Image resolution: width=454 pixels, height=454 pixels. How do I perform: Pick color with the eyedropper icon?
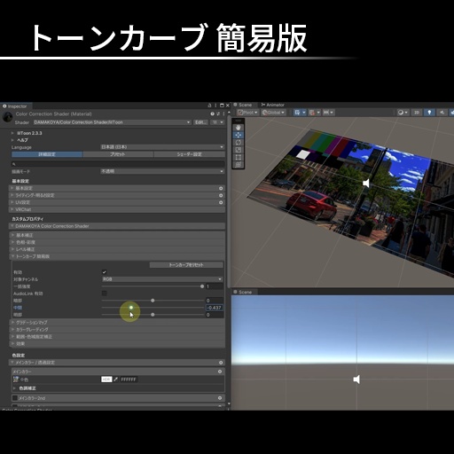pyautogui.click(x=116, y=380)
